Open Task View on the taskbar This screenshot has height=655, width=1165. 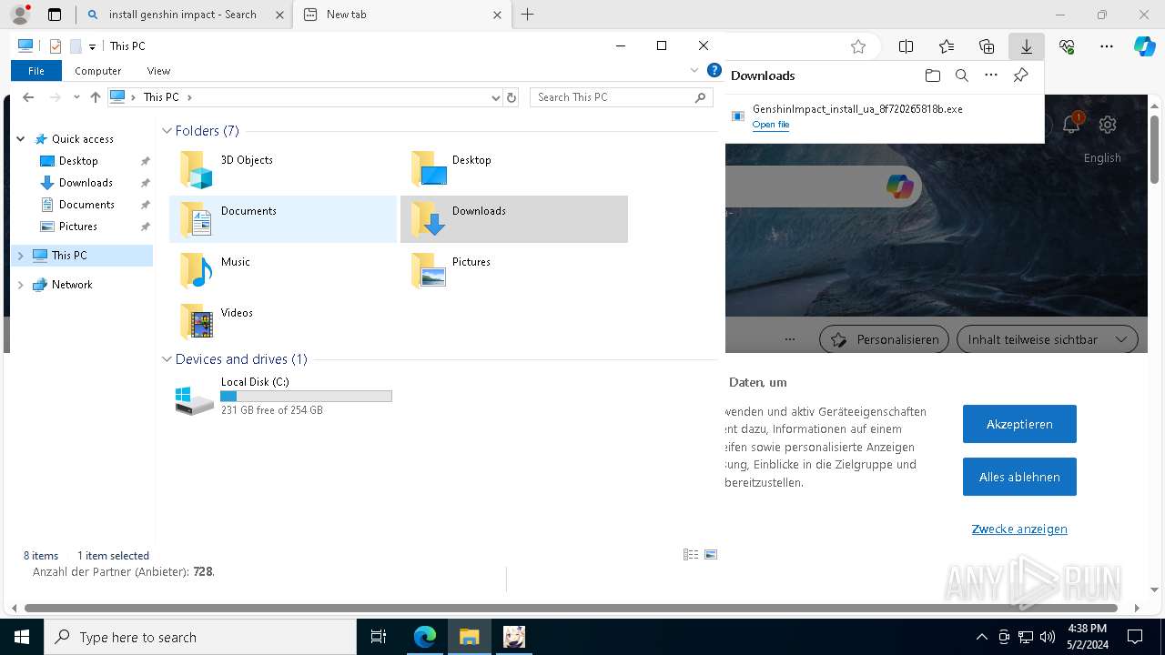click(379, 637)
